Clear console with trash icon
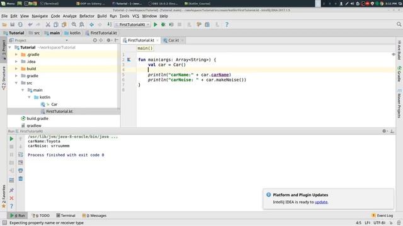 tap(21, 178)
